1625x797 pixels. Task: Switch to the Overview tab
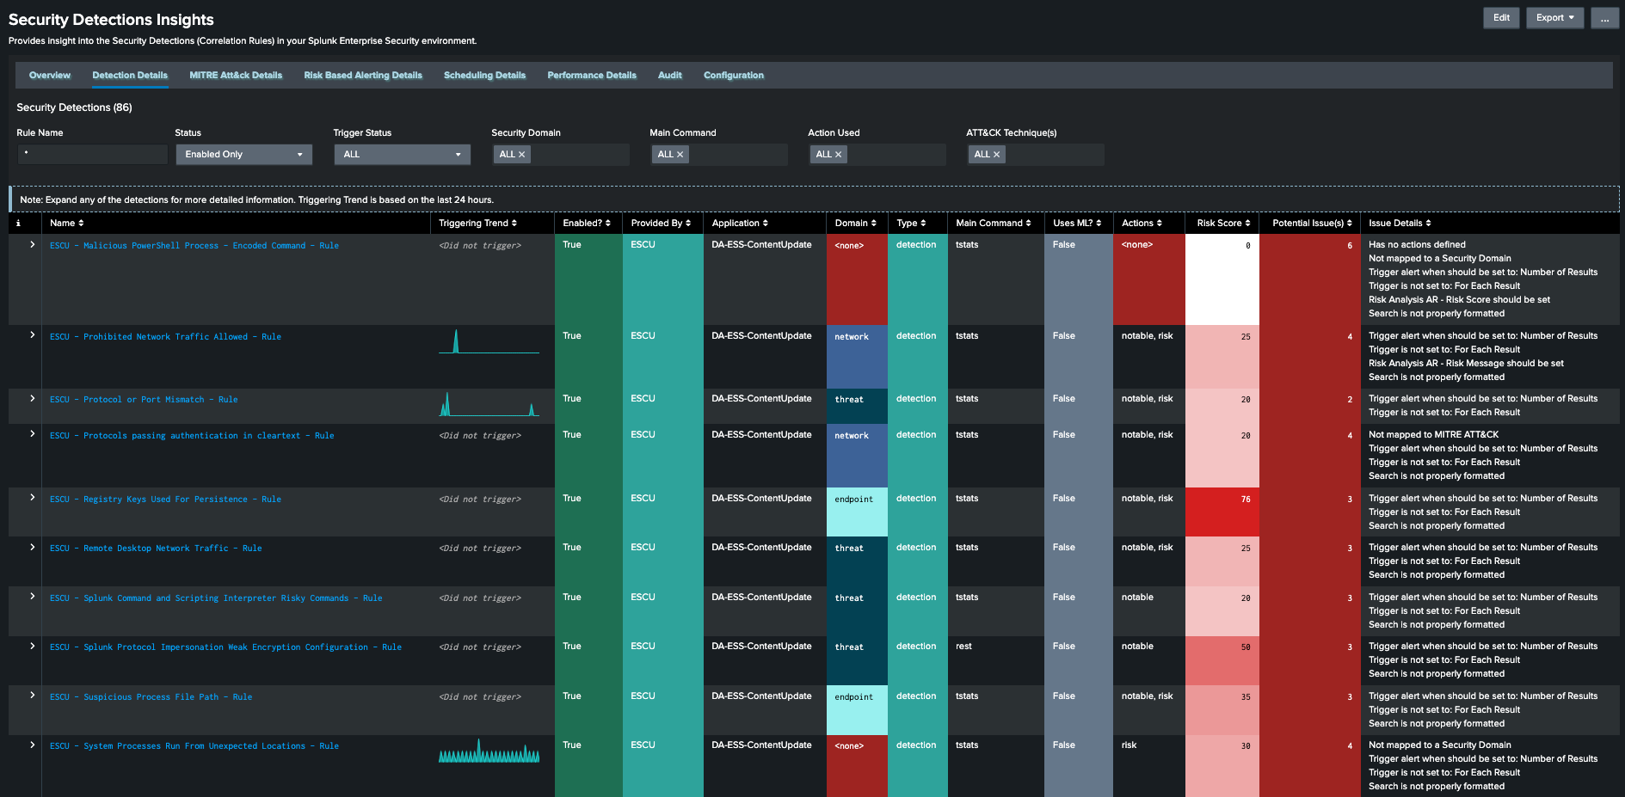tap(50, 76)
